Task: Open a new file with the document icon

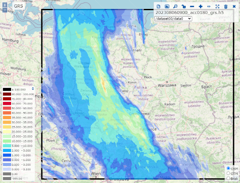Action: pyautogui.click(x=159, y=6)
